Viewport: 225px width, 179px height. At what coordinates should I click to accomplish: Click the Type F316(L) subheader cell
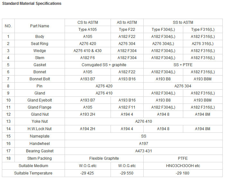coord(203,29)
